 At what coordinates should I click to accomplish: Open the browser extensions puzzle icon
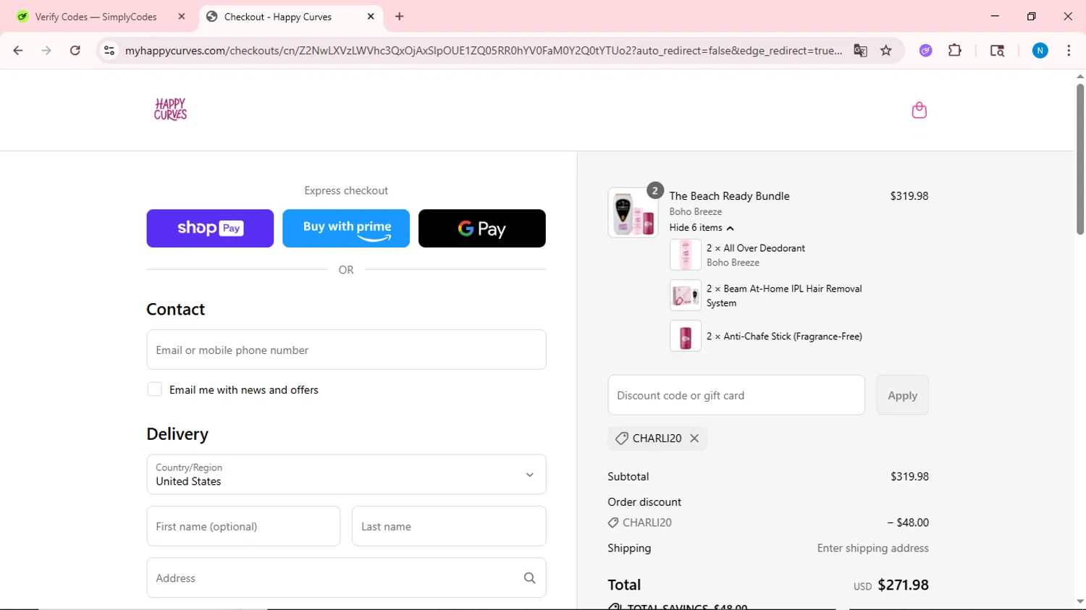pos(954,51)
